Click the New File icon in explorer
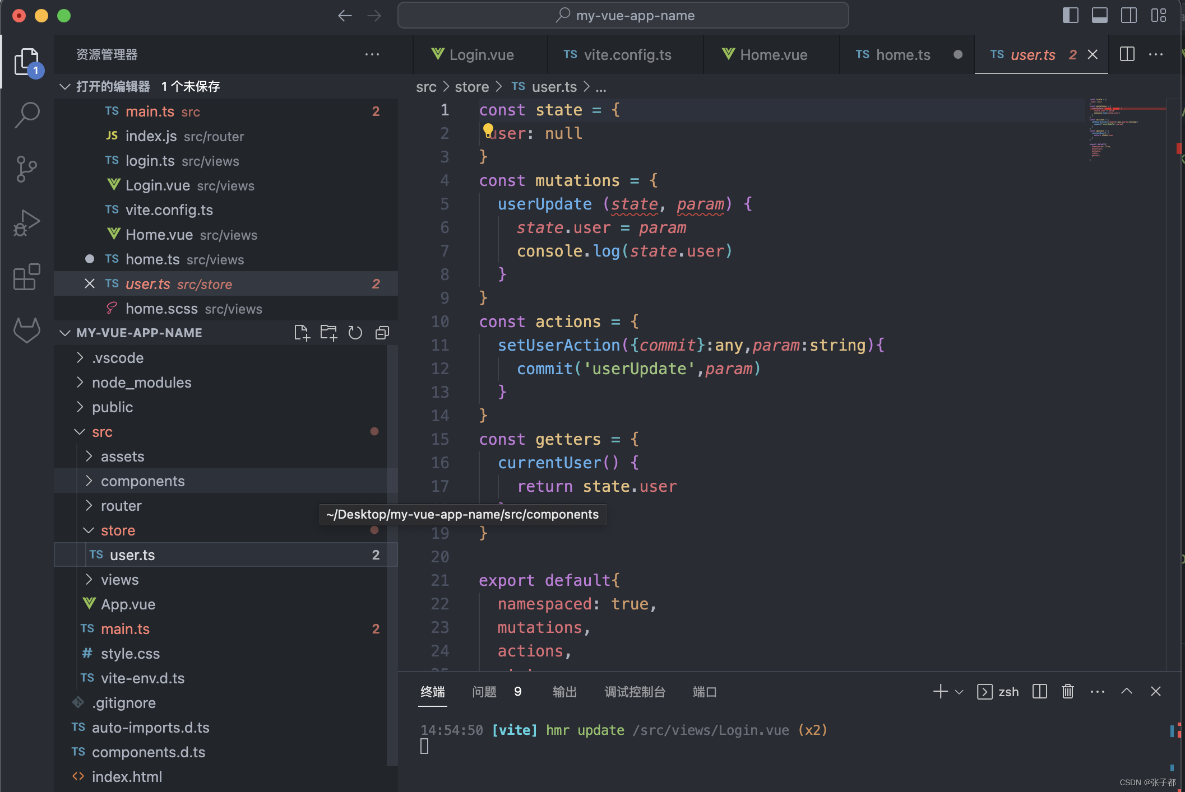 point(302,333)
